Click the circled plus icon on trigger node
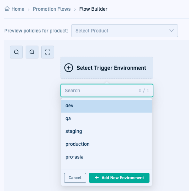 (x=69, y=68)
